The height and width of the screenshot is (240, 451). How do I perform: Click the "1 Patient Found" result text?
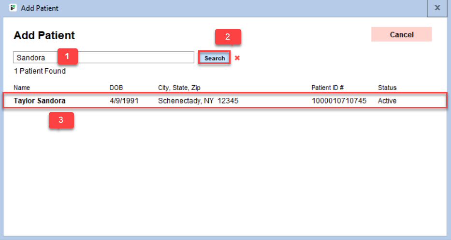coord(40,71)
